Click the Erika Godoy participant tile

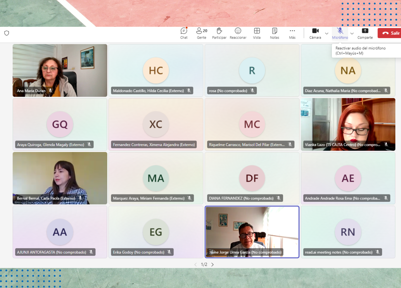[x=156, y=232]
